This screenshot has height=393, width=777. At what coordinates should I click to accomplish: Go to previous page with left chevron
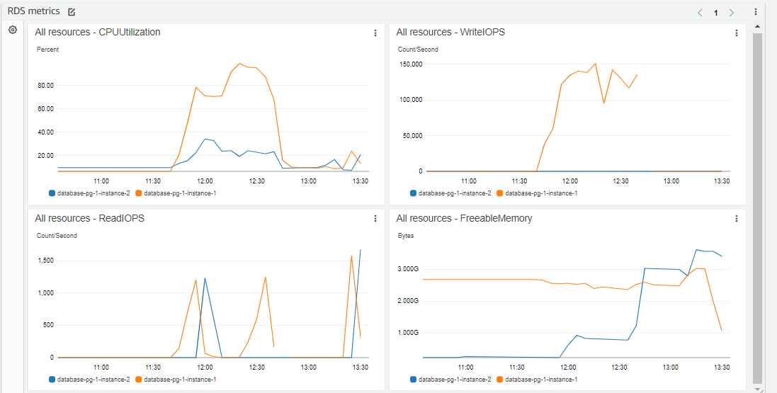(x=701, y=12)
